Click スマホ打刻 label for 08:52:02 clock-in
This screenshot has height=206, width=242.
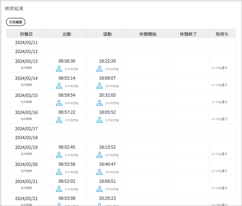pos(71,189)
